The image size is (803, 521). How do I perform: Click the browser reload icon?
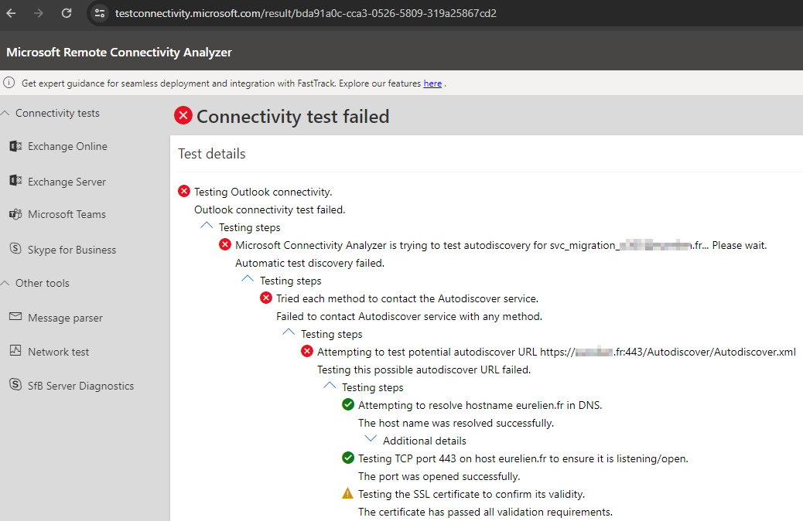[67, 13]
